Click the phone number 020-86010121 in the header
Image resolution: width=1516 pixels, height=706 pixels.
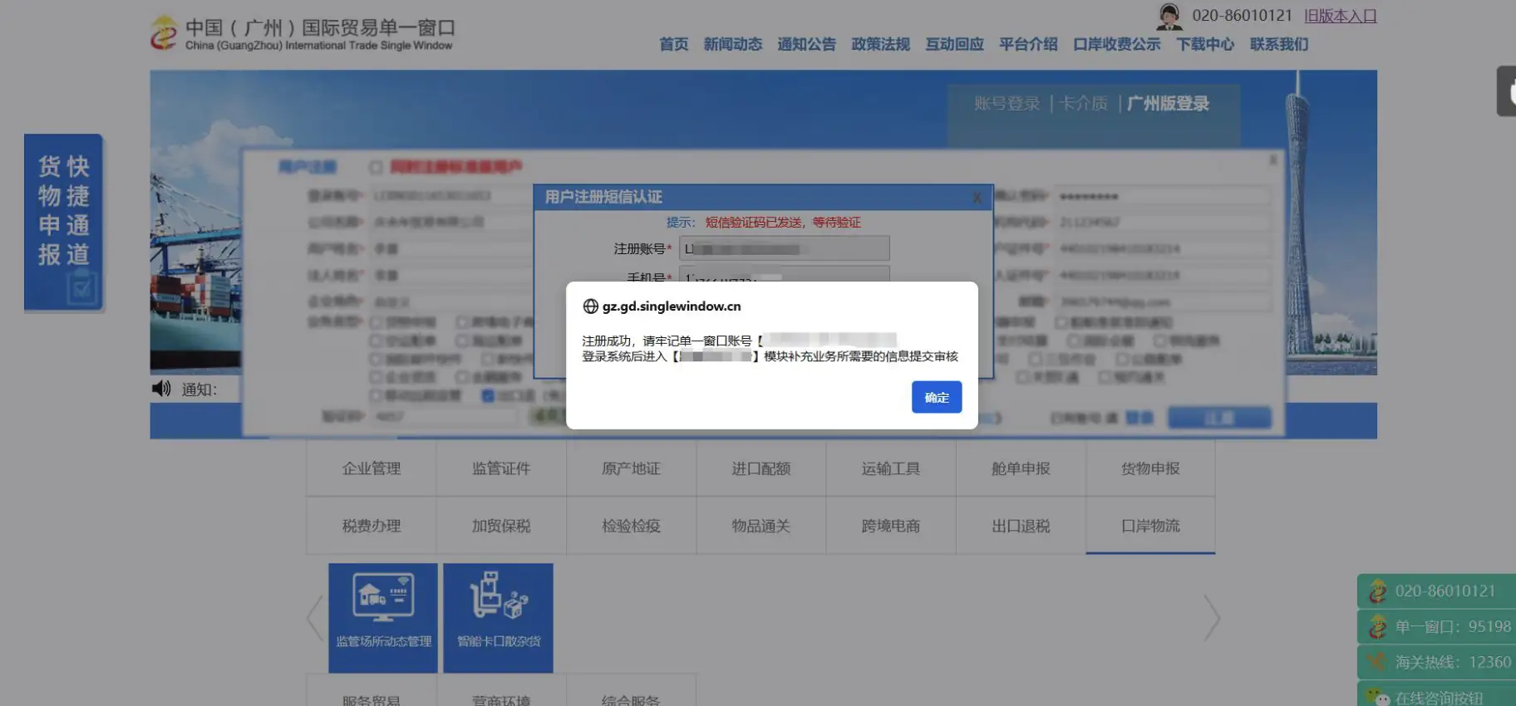click(1242, 16)
